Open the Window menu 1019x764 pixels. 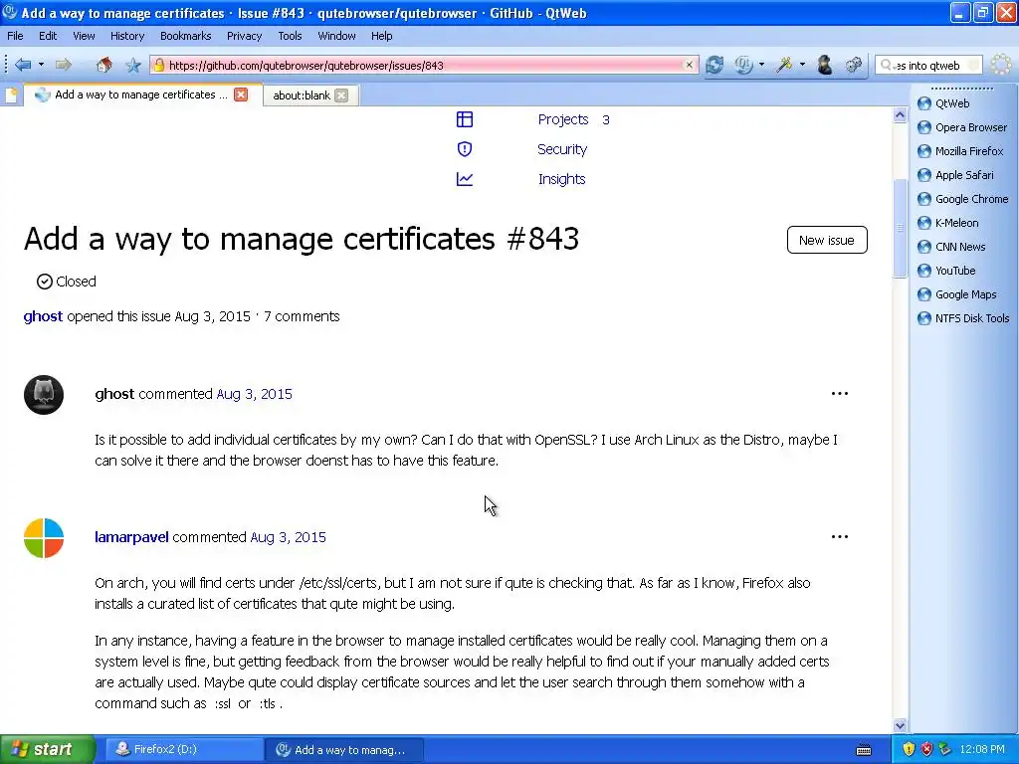(x=336, y=36)
